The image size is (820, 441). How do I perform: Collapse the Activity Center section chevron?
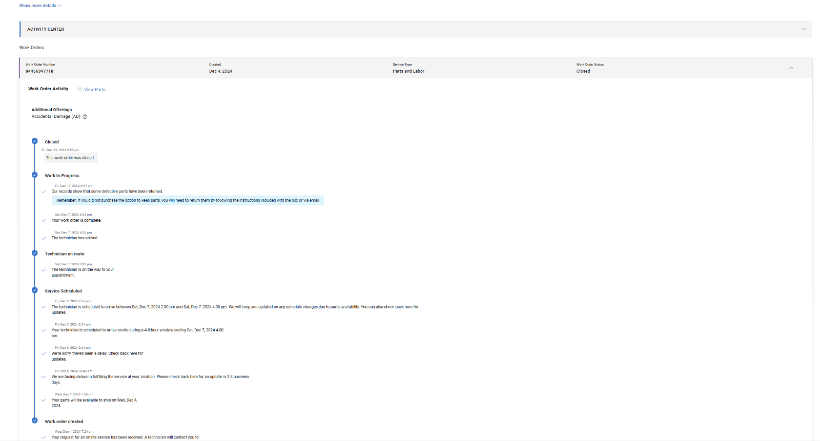(804, 29)
